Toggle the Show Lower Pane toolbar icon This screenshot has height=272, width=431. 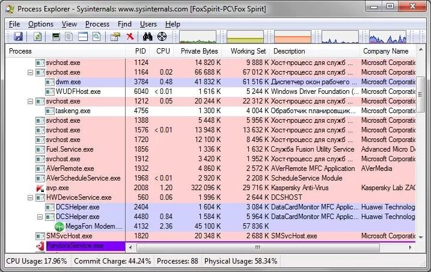[83, 36]
